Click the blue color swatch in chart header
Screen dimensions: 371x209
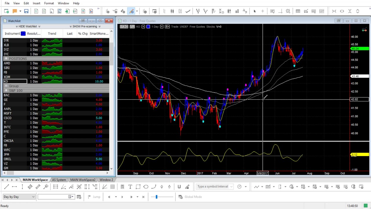coord(148,27)
